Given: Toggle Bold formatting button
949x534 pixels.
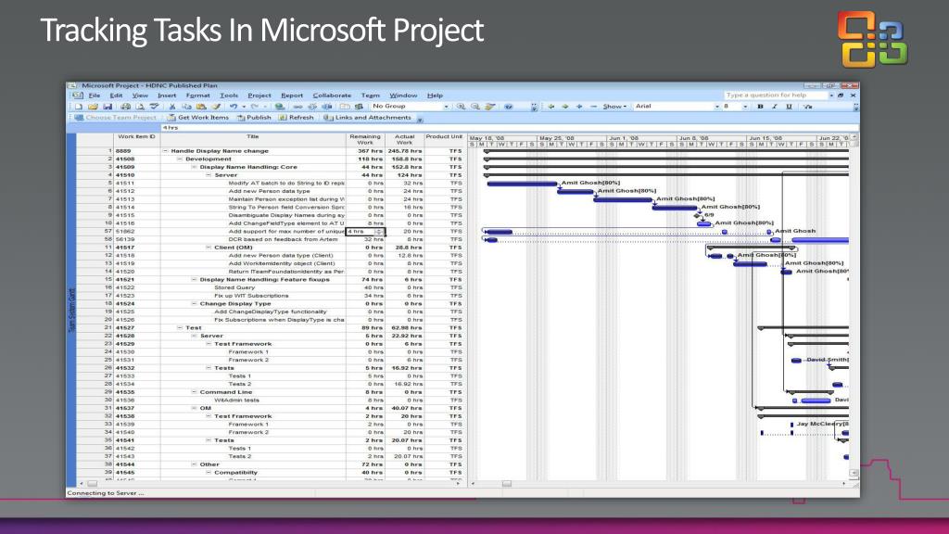Looking at the screenshot, I should tap(760, 107).
